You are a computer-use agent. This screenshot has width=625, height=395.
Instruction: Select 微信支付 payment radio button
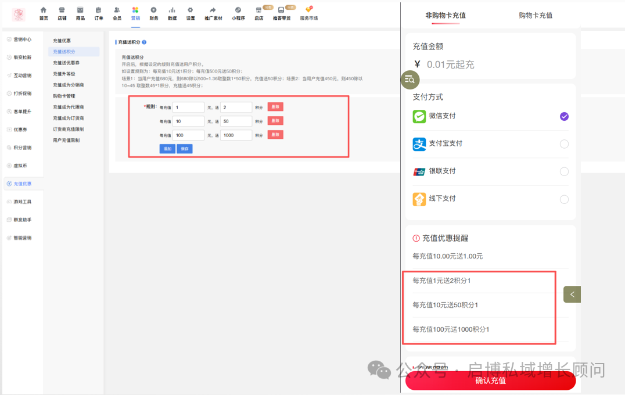[x=564, y=117]
